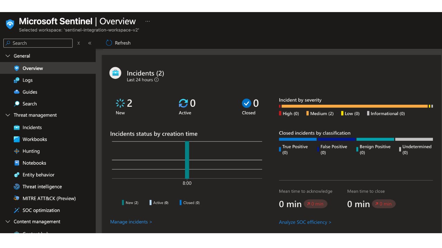The image size is (442, 248).
Task: Select the SOC optimization wand icon
Action: (x=17, y=210)
